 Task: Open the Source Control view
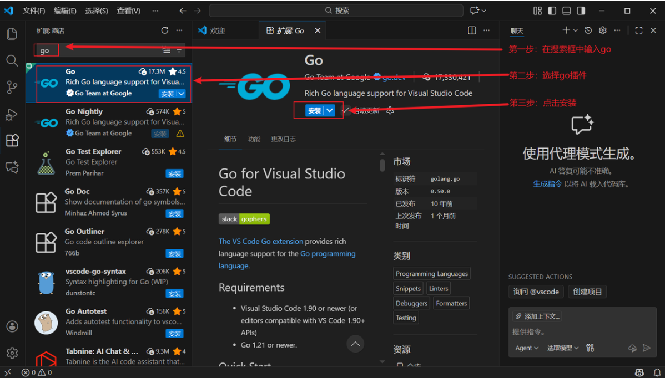[12, 87]
